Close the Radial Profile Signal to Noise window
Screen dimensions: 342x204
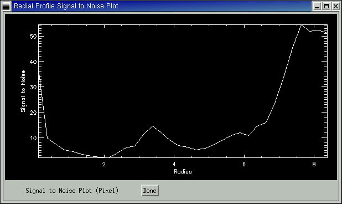pos(335,6)
